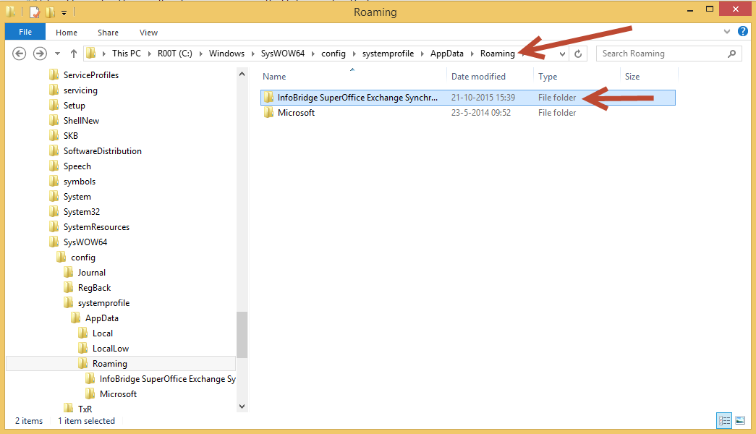Viewport: 756px width, 434px height.
Task: Select systemprofile in the address path
Action: point(388,54)
